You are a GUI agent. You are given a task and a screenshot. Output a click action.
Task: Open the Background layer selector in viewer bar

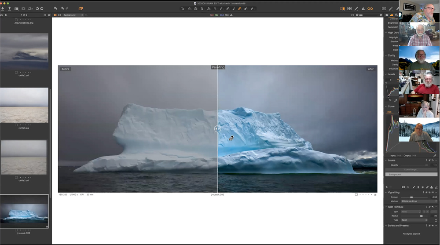tap(73, 15)
